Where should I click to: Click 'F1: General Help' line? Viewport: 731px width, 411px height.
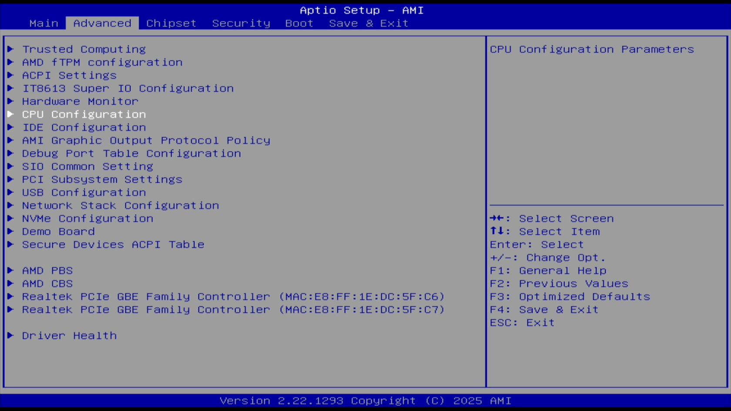click(548, 271)
